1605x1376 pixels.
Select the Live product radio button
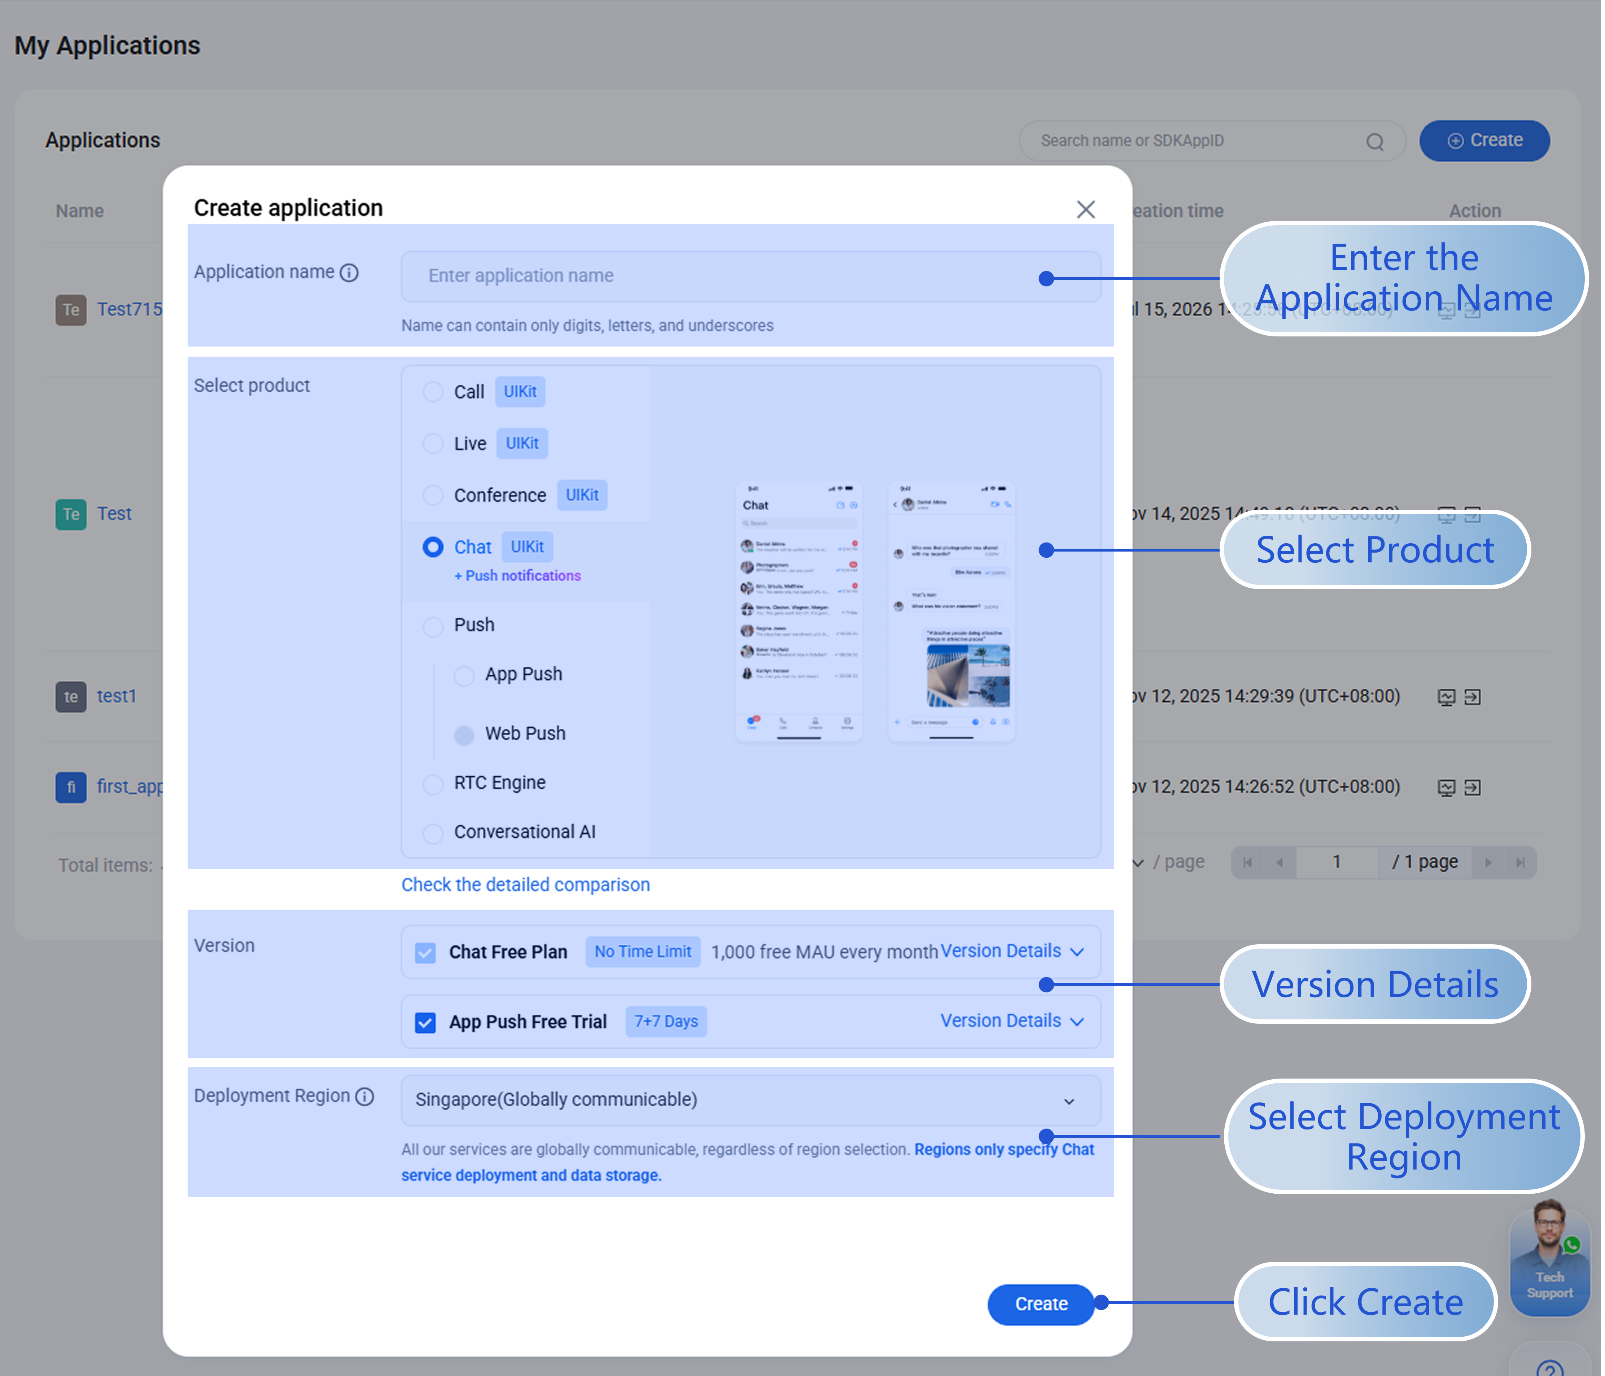click(x=433, y=444)
